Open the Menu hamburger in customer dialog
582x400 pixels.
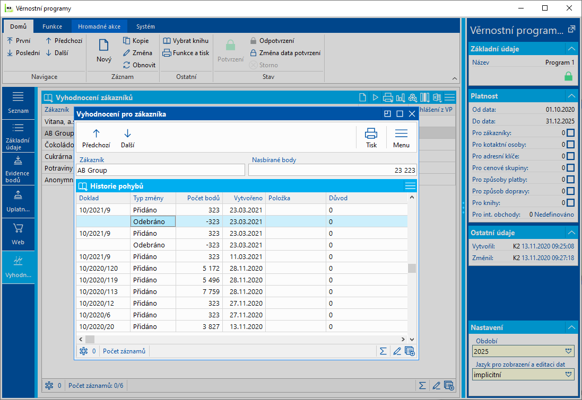(x=401, y=137)
